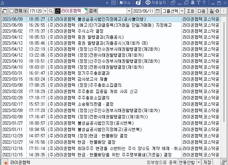Open (정정)현금ㆍ현물배당 결정 row
Screen dimensions: 228x165
pos(111,136)
